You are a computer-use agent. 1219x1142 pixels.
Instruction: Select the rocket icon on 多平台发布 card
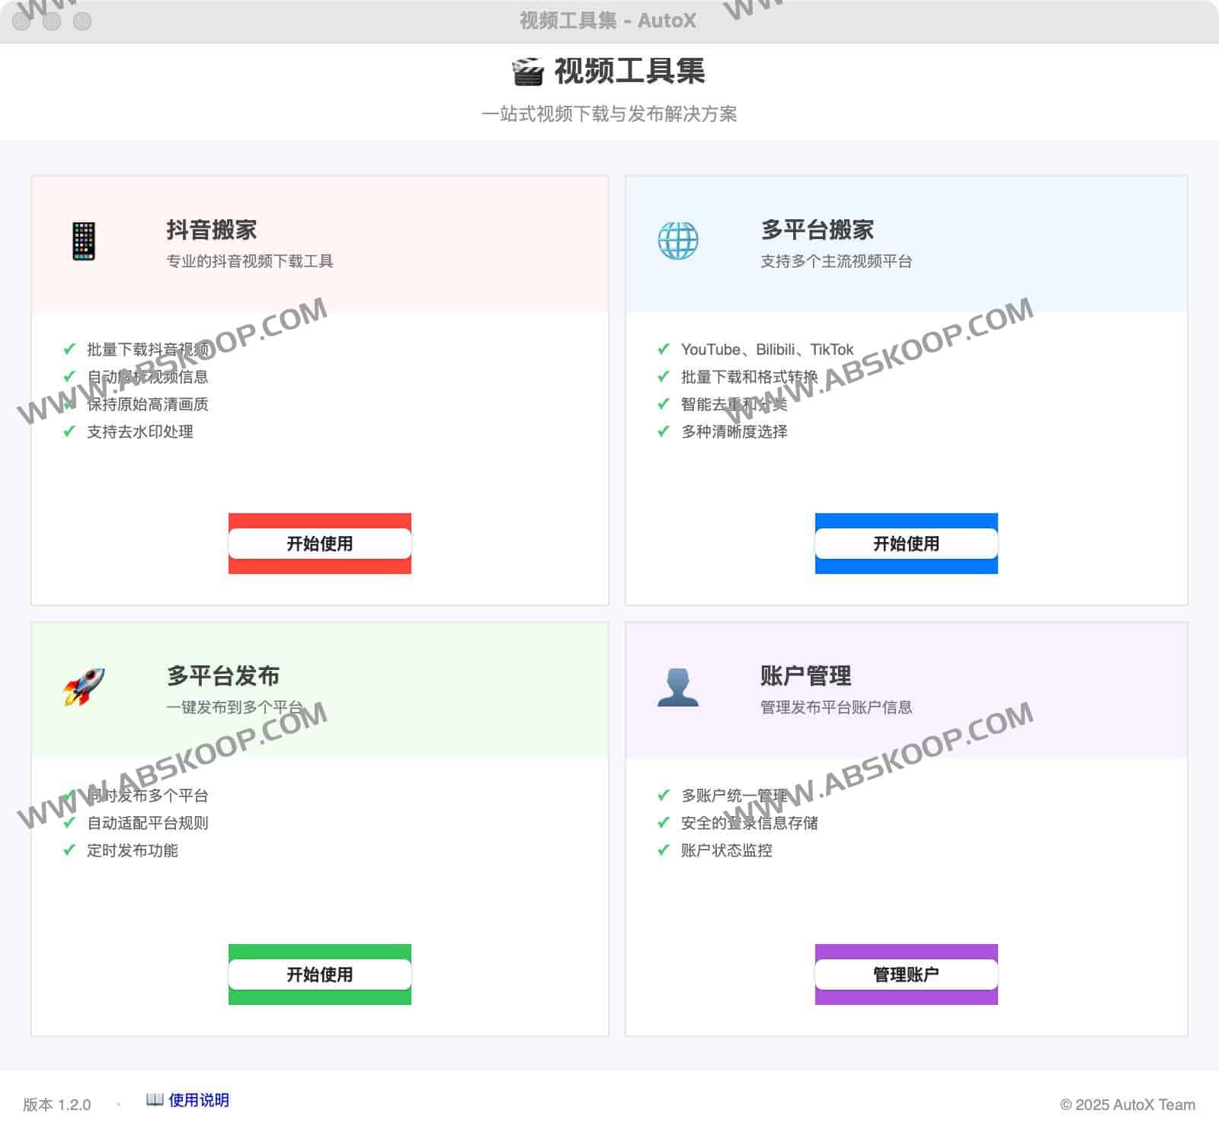(x=84, y=687)
